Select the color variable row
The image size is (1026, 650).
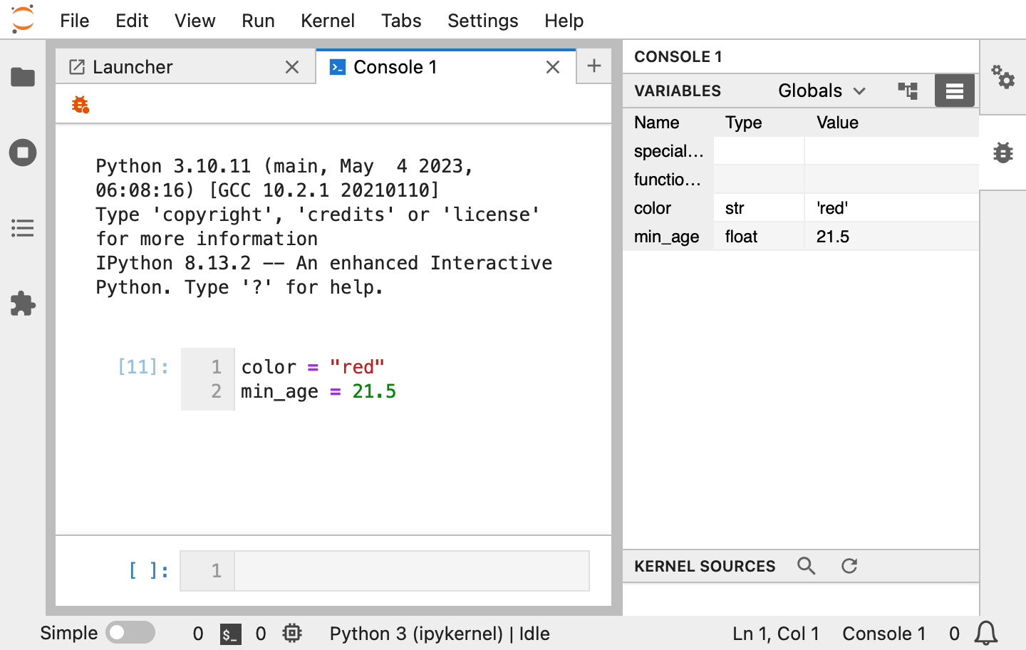click(801, 208)
